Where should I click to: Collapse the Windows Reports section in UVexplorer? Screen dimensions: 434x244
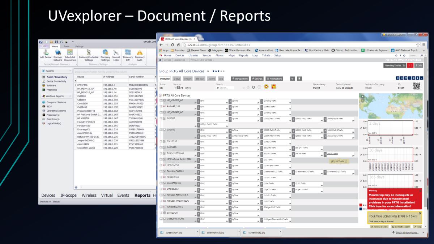pyautogui.click(x=70, y=96)
